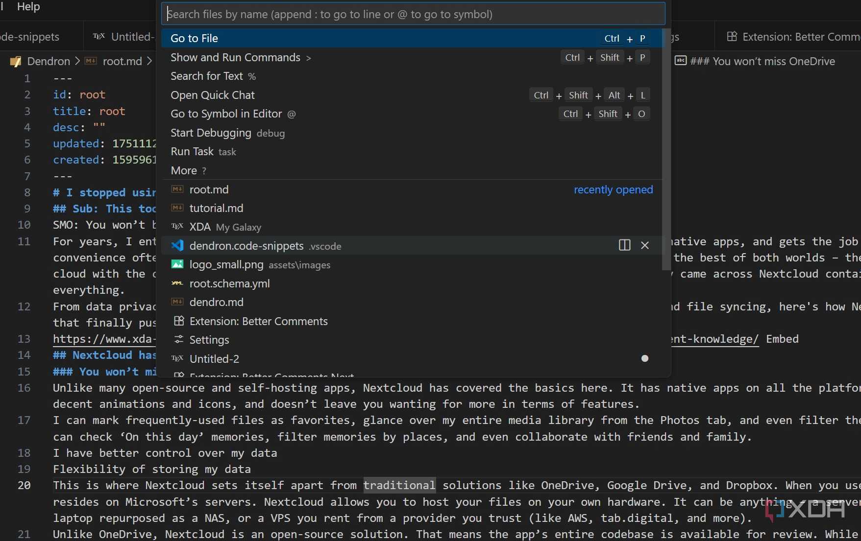The image size is (861, 541).
Task: Click the YAML icon beside root.schema.yml
Action: tap(177, 283)
